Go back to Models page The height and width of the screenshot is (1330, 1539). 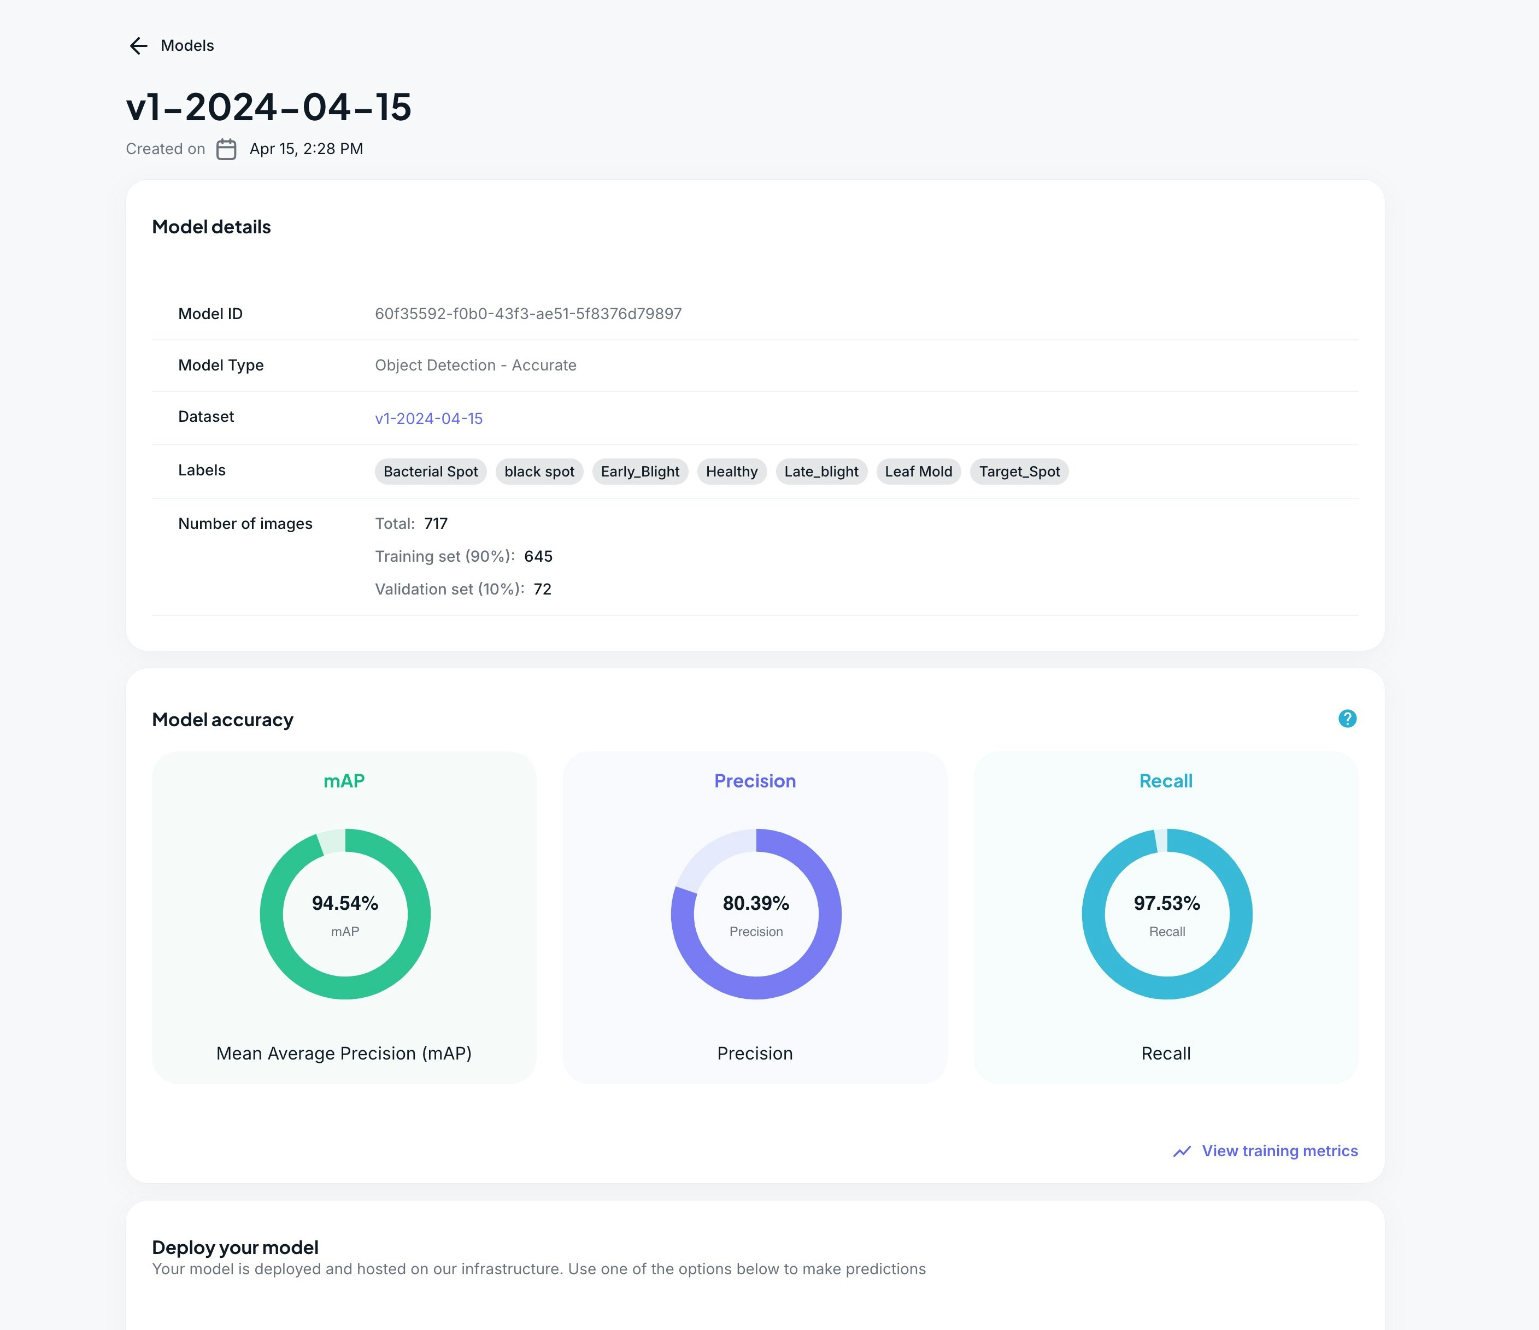(x=187, y=46)
